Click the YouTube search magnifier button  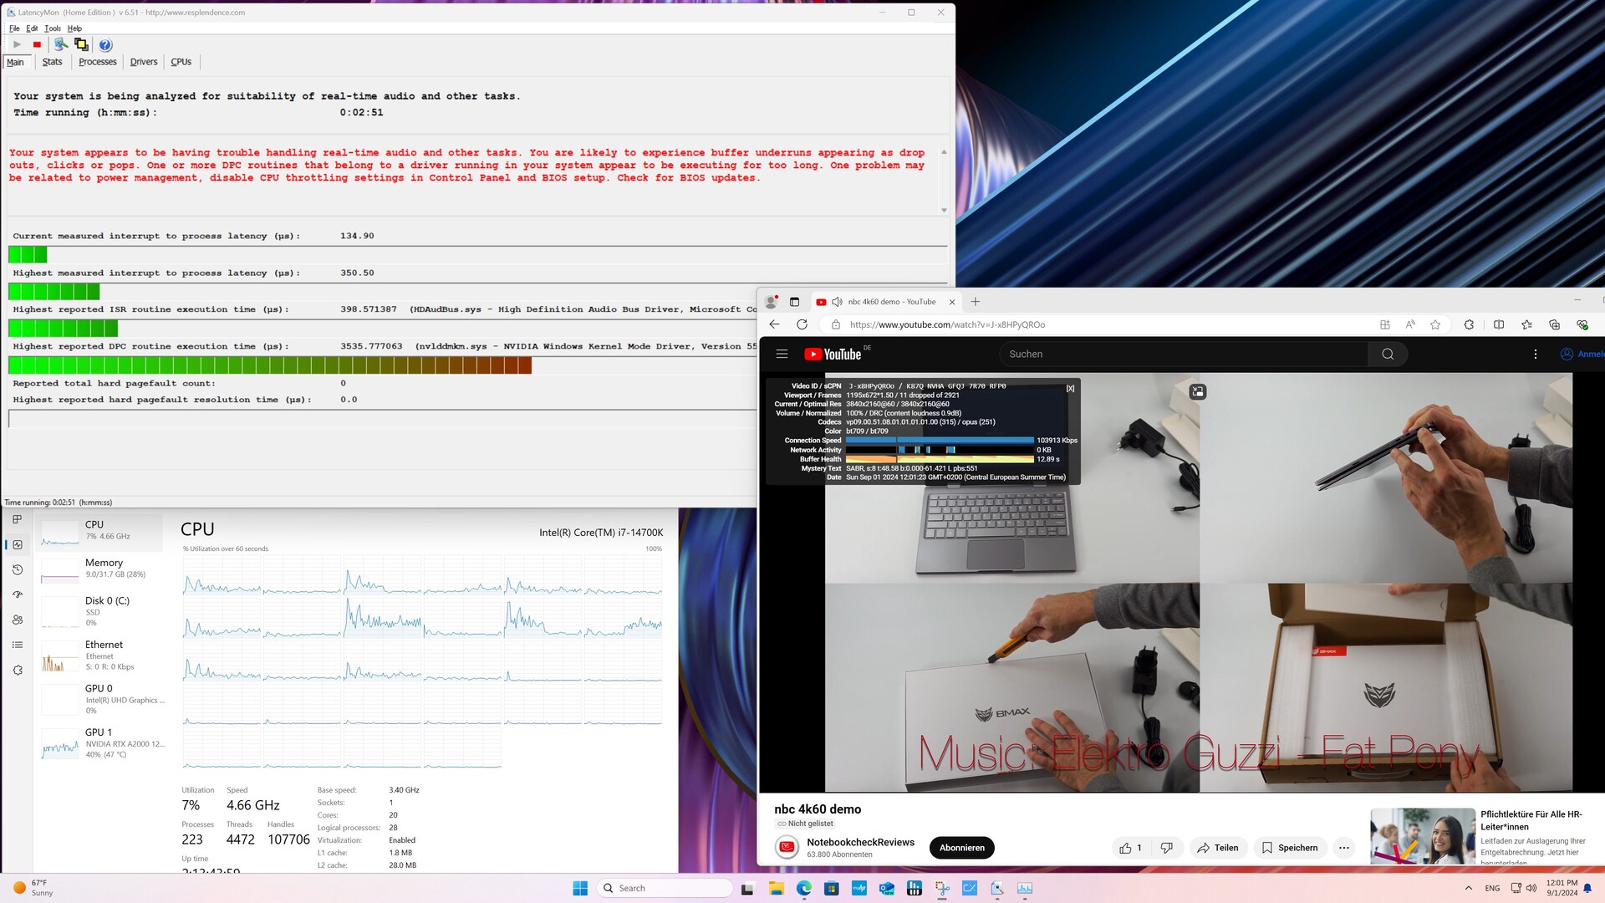tap(1388, 354)
